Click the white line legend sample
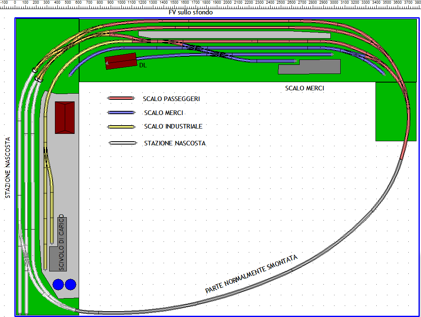 (122, 143)
